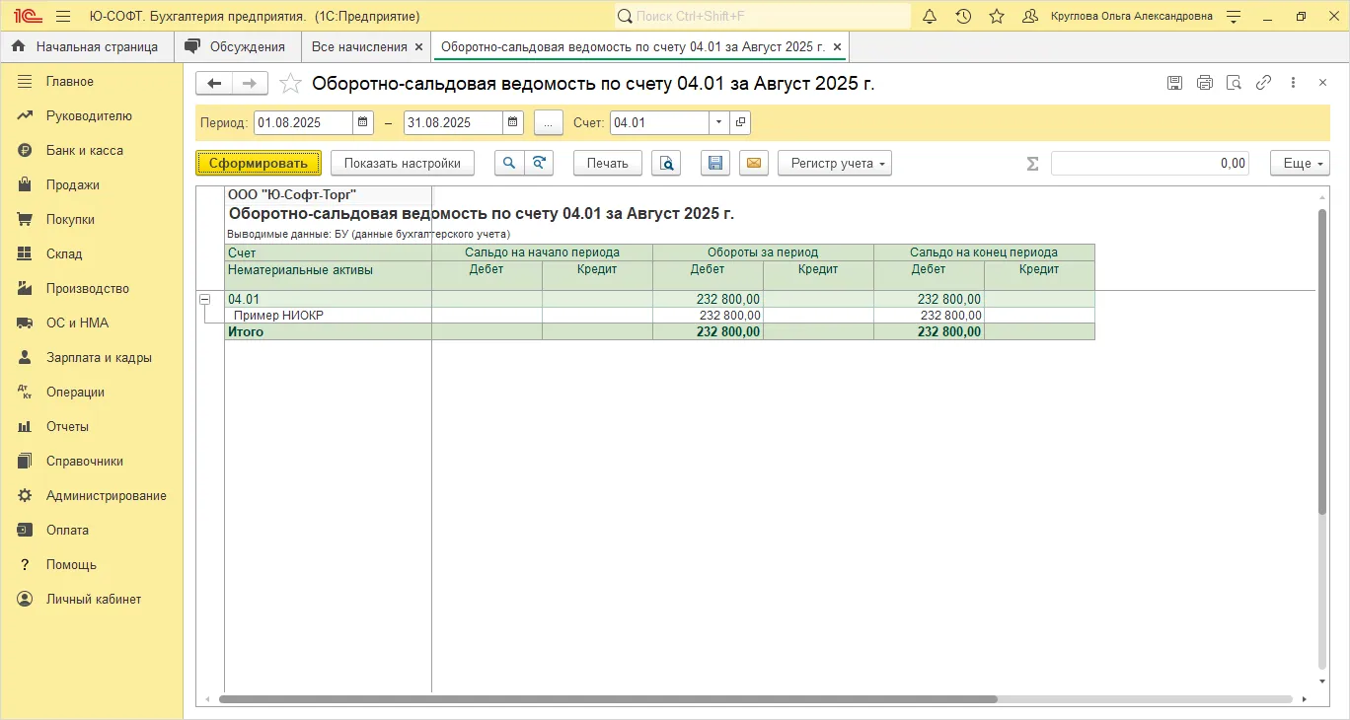Select the ОС и НМА section
1350x720 pixels.
tap(92, 323)
